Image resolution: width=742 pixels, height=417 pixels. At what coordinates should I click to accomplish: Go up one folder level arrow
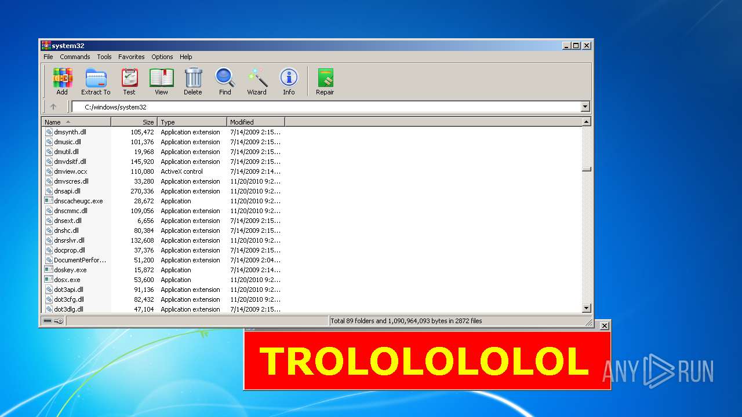tap(53, 107)
